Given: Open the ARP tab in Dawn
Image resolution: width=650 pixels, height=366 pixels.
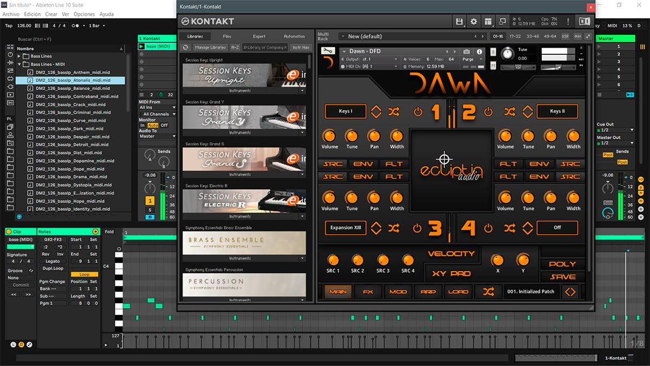Looking at the screenshot, I should [428, 291].
